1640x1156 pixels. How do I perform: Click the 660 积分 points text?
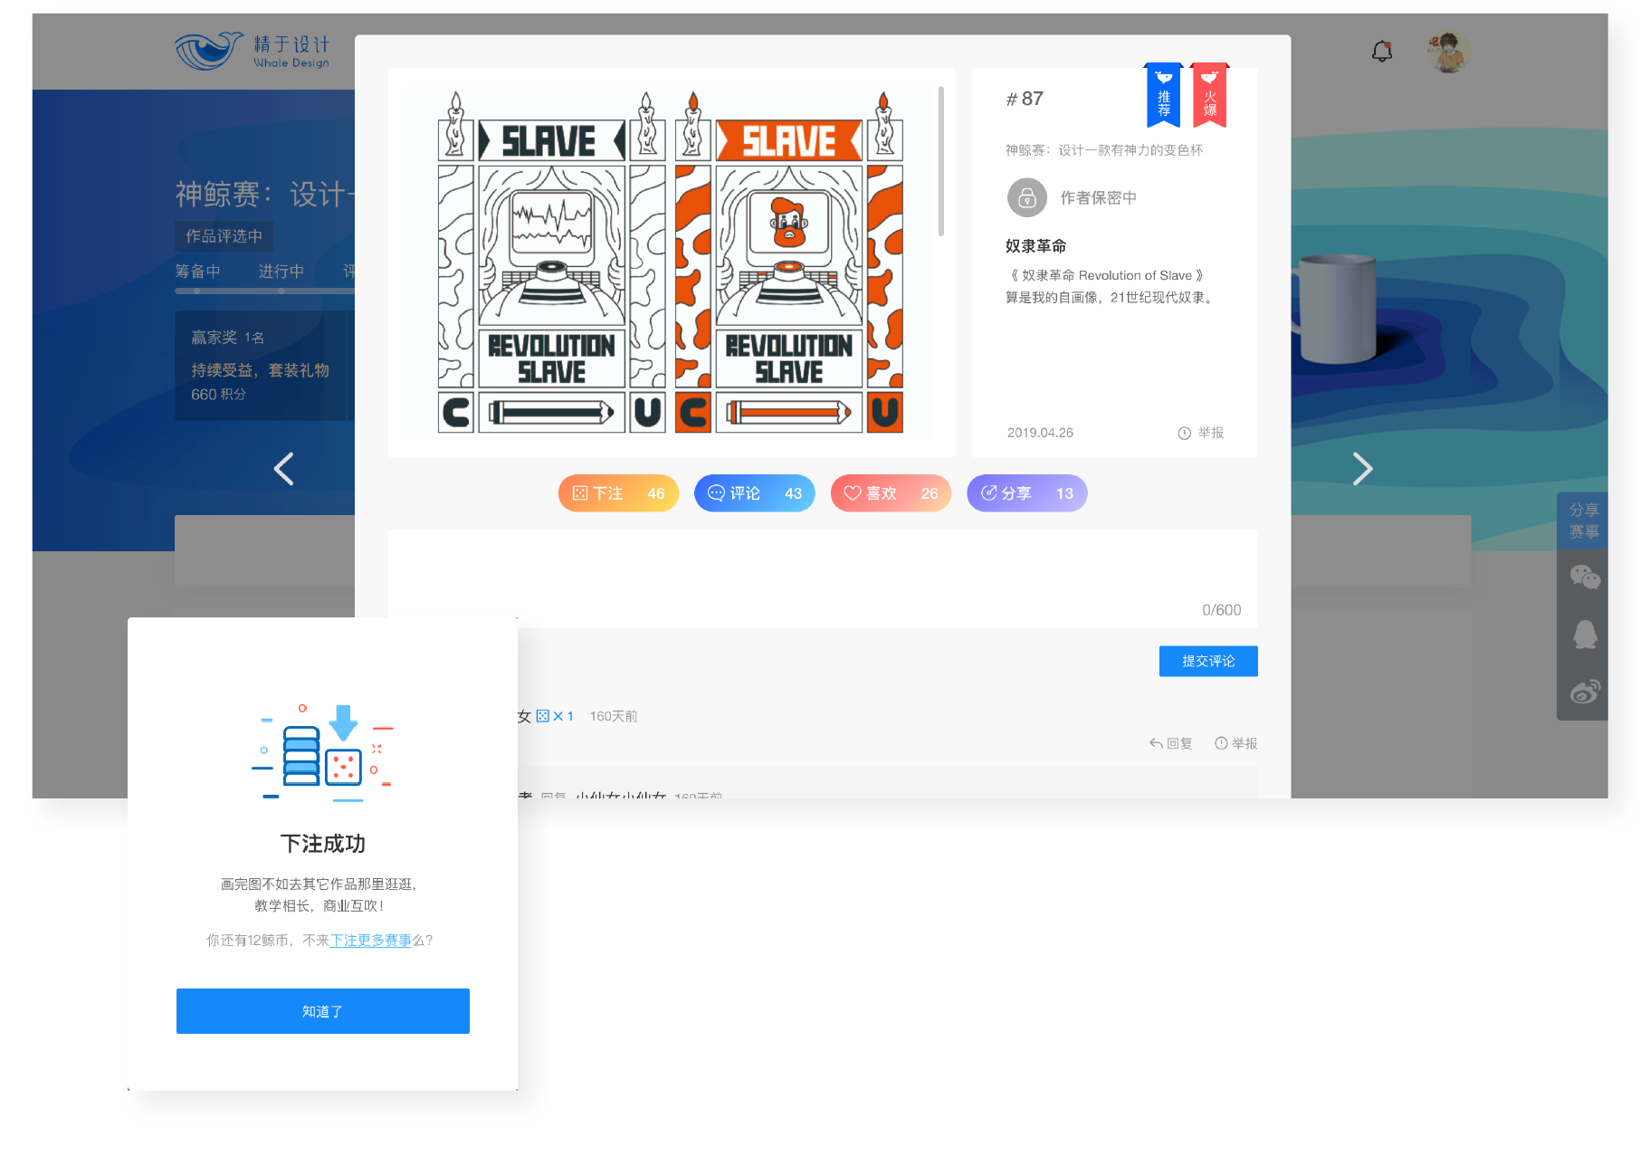pyautogui.click(x=218, y=395)
